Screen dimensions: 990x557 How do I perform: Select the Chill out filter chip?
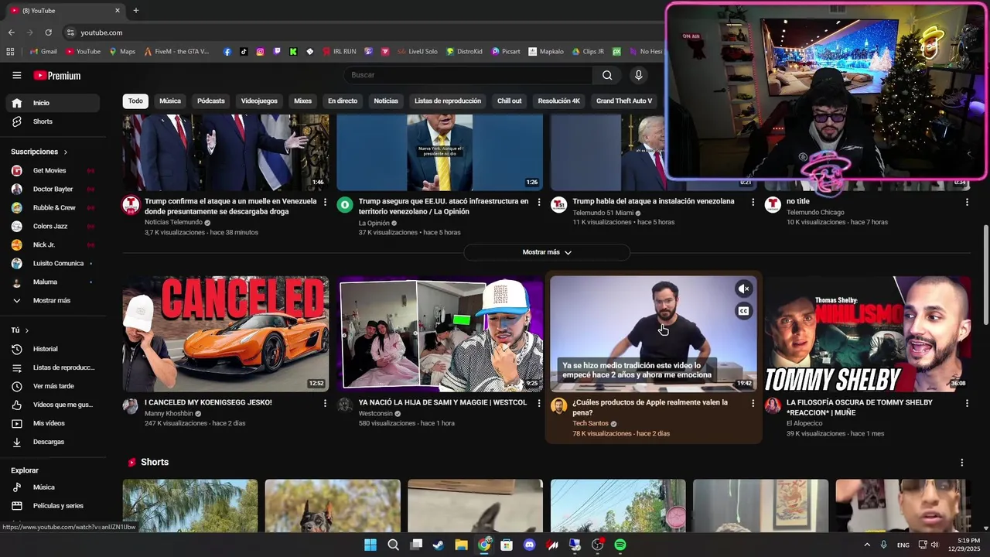[509, 101]
